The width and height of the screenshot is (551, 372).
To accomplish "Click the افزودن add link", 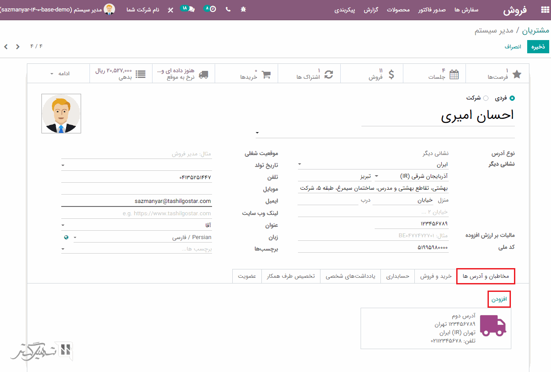I will tap(499, 299).
